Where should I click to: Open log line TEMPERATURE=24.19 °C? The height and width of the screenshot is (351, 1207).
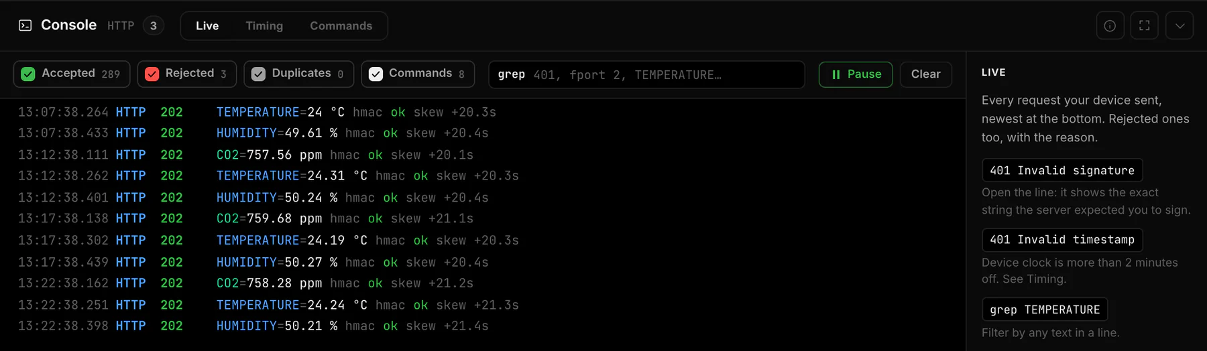click(483, 240)
